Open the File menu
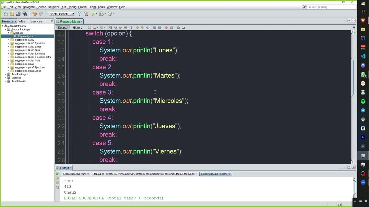This screenshot has width=369, height=207. point(3,7)
